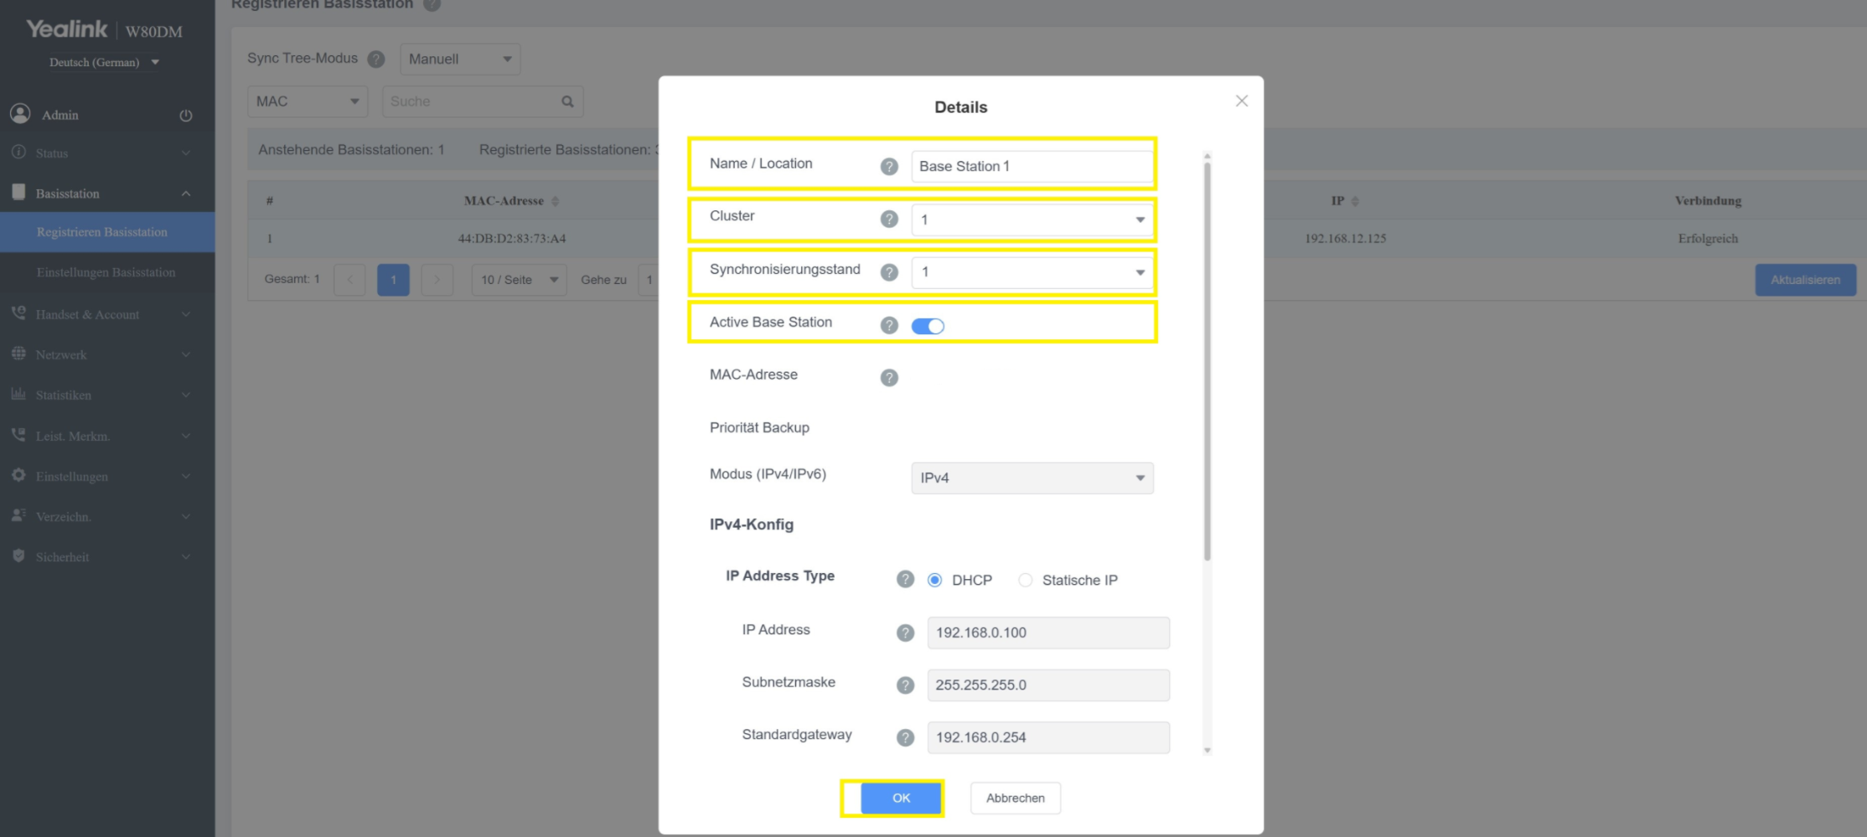Screen dimensions: 1867x837
Task: Click the Name / Location text field
Action: click(1032, 167)
